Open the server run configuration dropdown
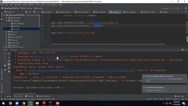Image resolution: width=188 pixels, height=106 pixels. pos(166,8)
